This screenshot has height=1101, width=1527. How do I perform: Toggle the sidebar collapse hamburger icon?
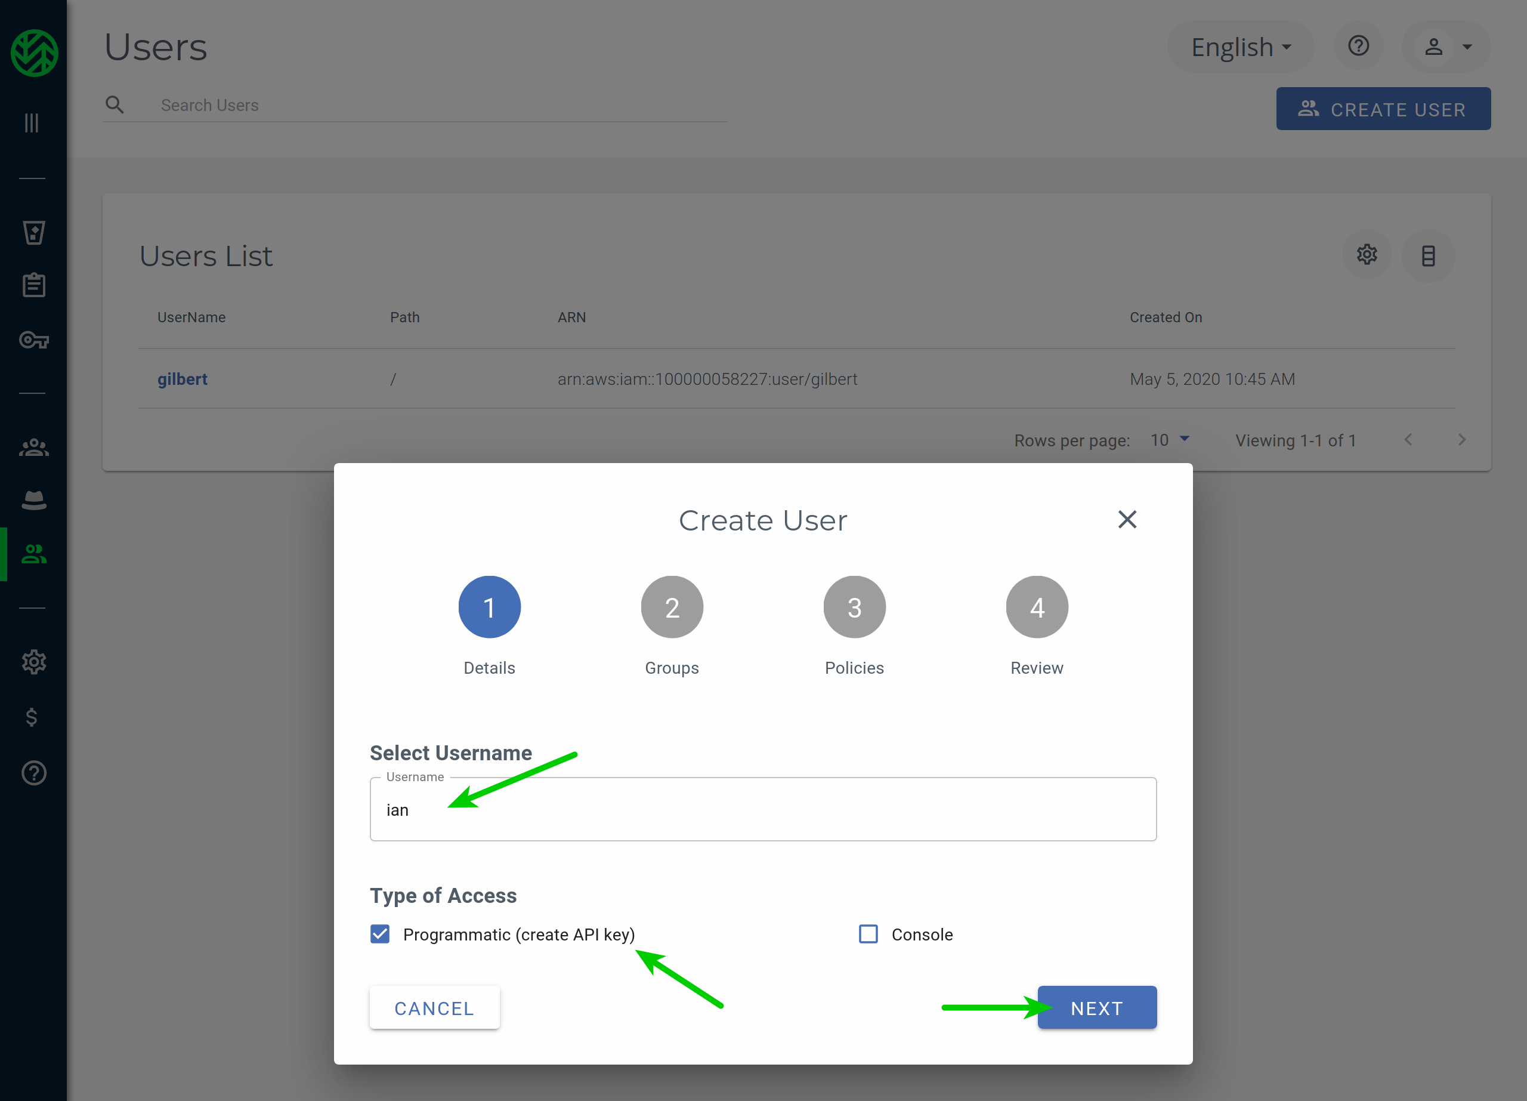[x=31, y=122]
